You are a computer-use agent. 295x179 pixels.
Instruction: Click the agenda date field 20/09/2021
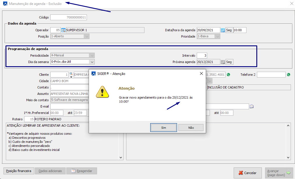coord(208,30)
